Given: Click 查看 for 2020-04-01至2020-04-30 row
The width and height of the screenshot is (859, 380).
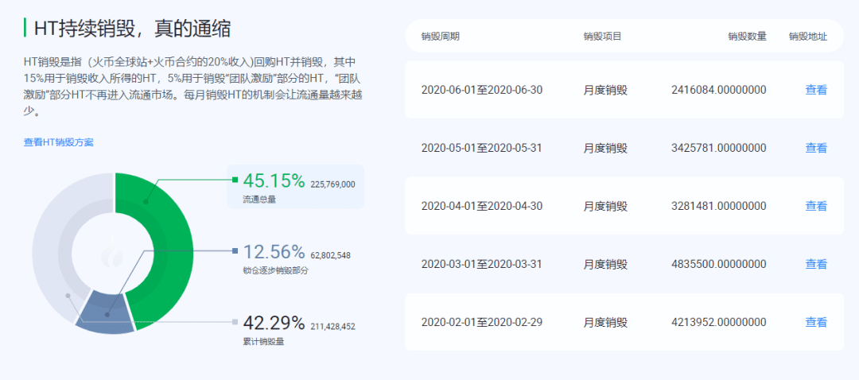Looking at the screenshot, I should 816,206.
